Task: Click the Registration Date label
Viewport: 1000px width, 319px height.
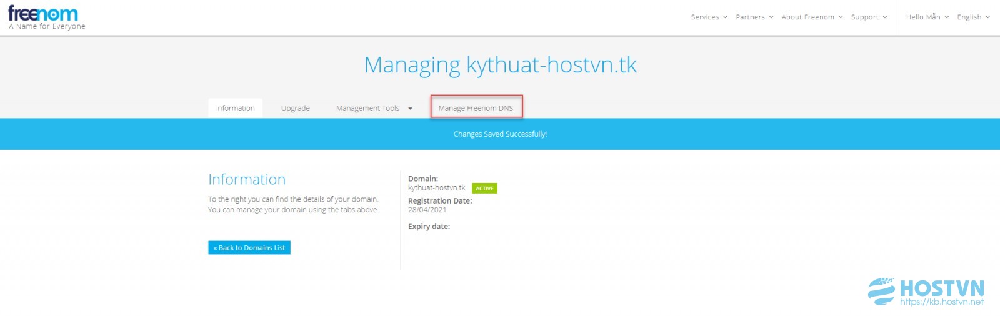Action: coord(441,201)
